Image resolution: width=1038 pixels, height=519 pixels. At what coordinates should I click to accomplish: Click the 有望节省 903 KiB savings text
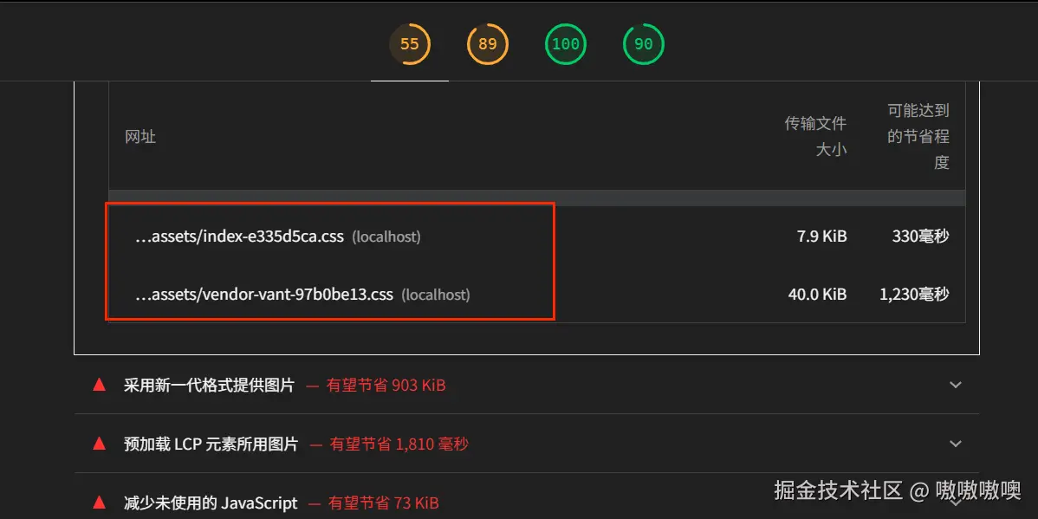[386, 386]
